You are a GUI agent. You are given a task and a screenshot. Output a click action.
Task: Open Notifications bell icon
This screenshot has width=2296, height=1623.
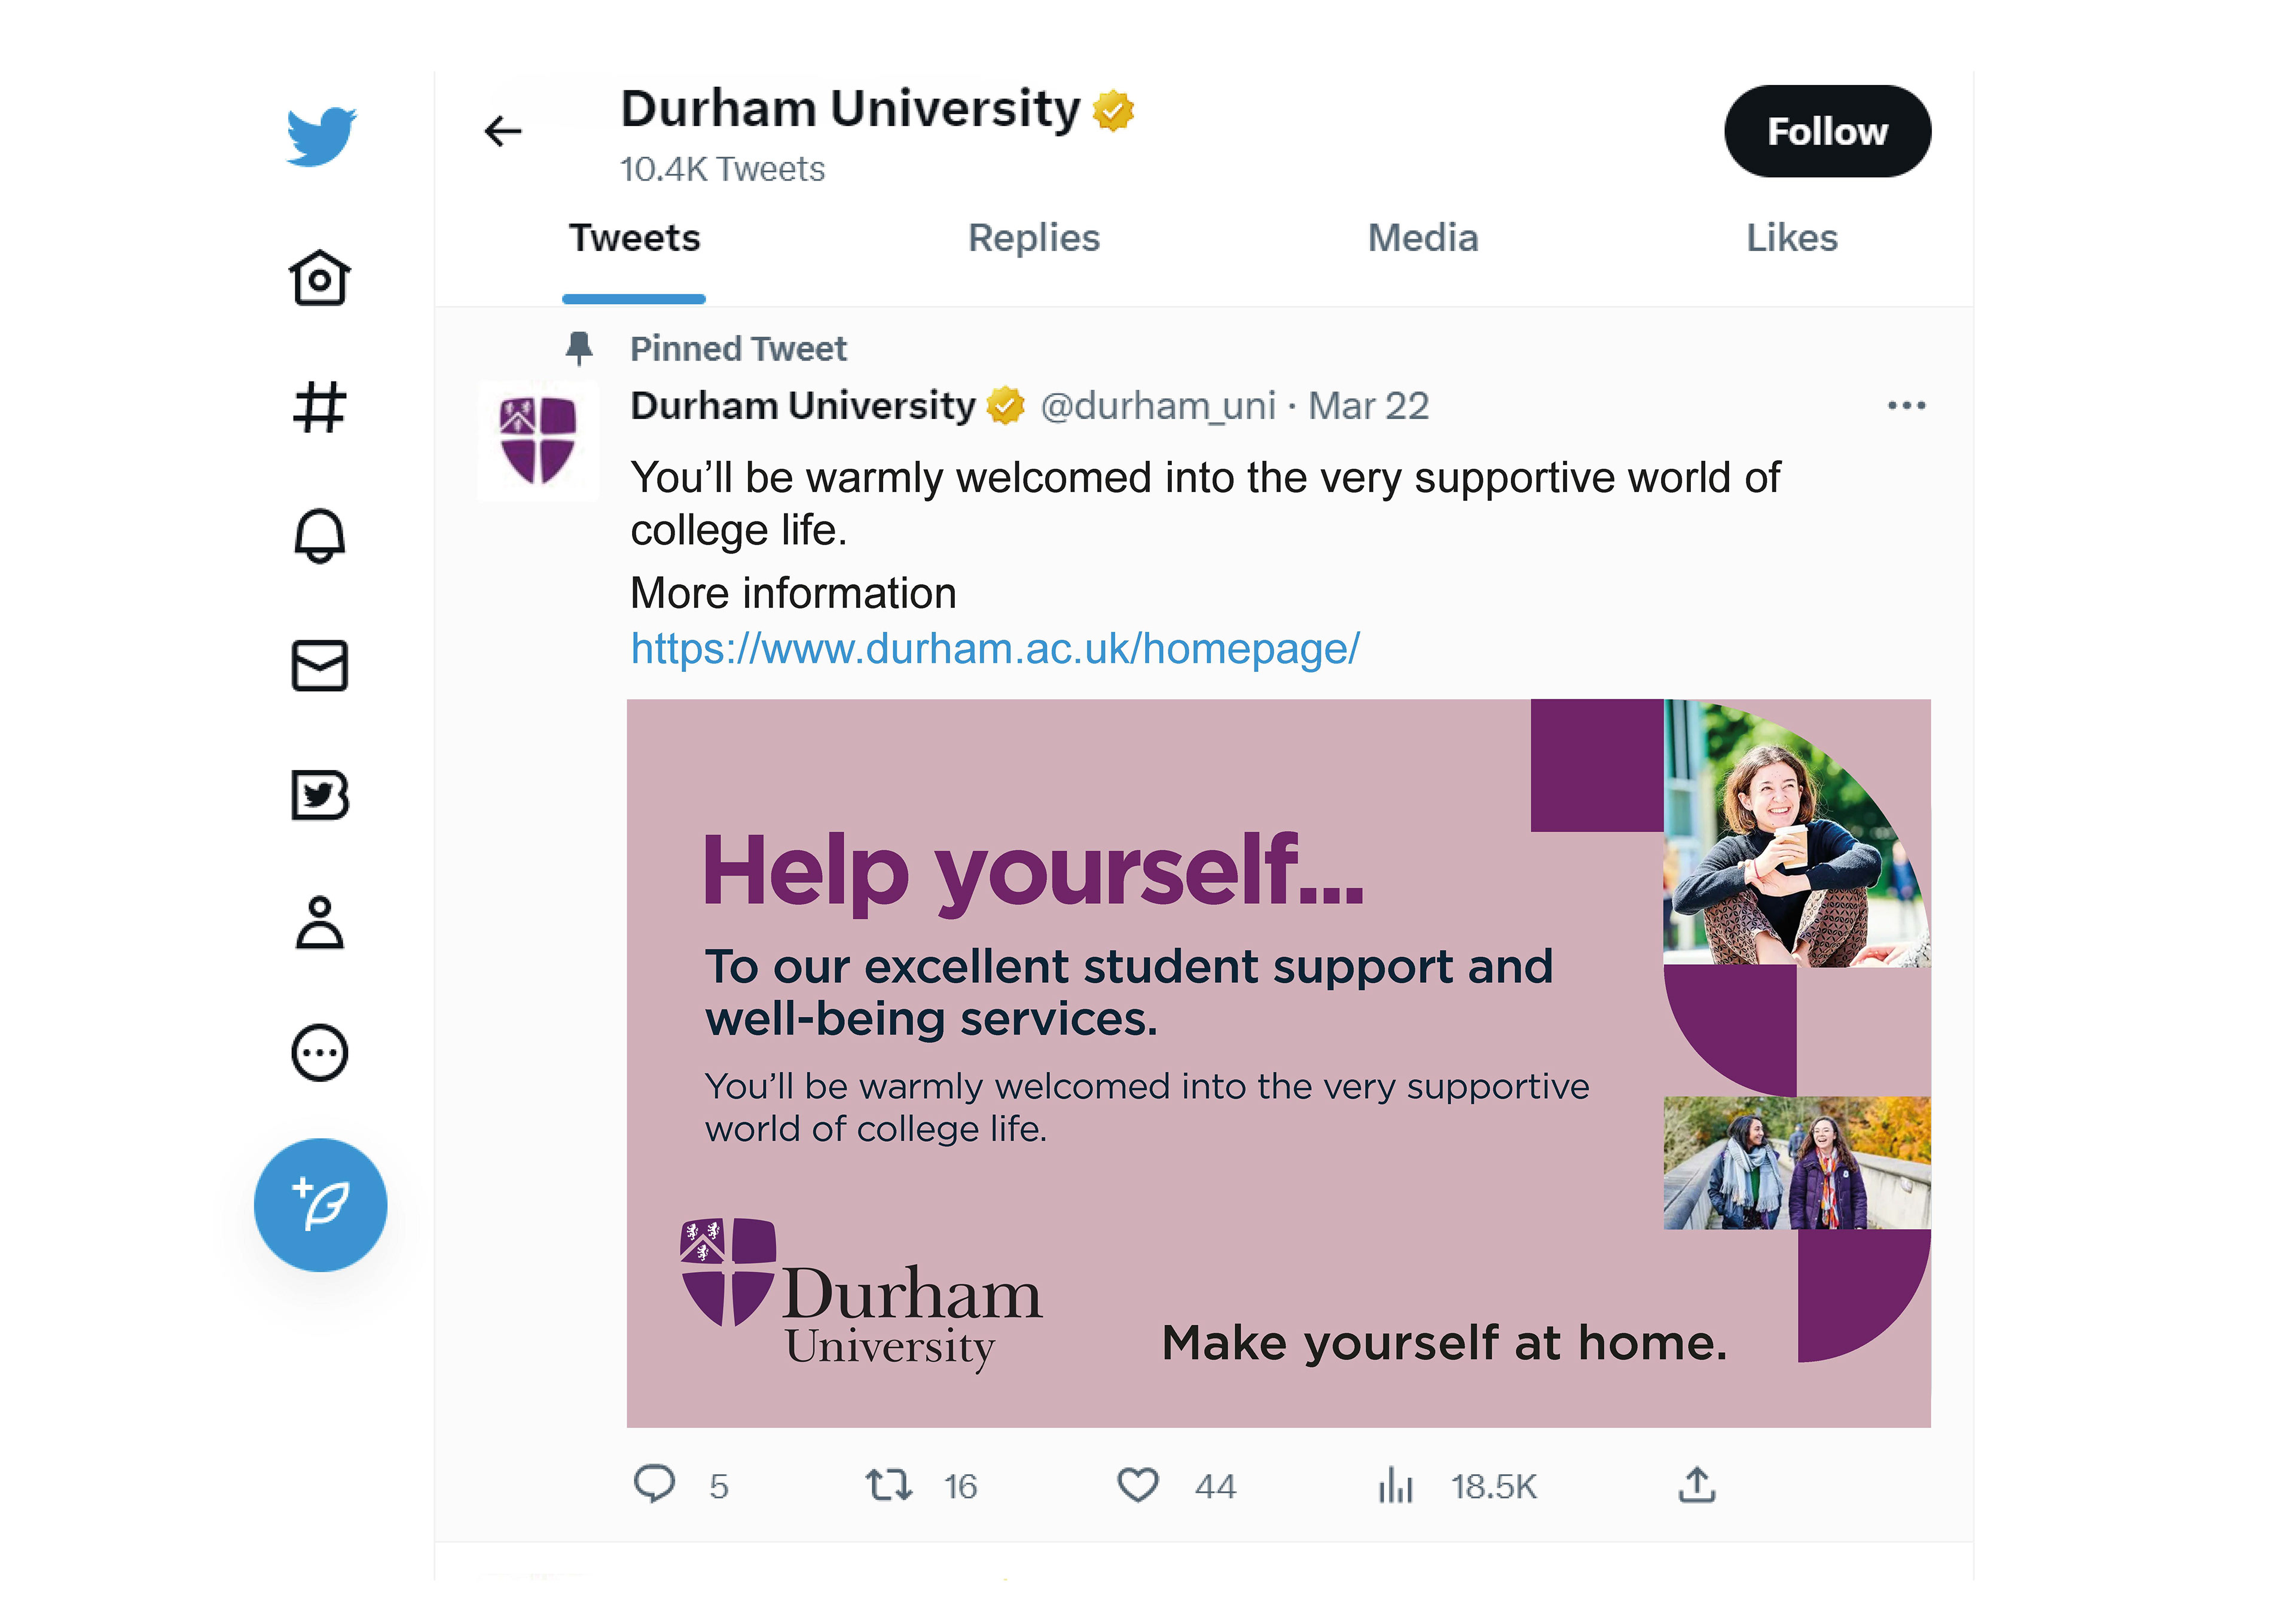click(320, 536)
